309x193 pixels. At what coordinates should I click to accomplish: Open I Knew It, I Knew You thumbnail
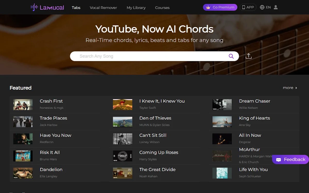click(123, 104)
